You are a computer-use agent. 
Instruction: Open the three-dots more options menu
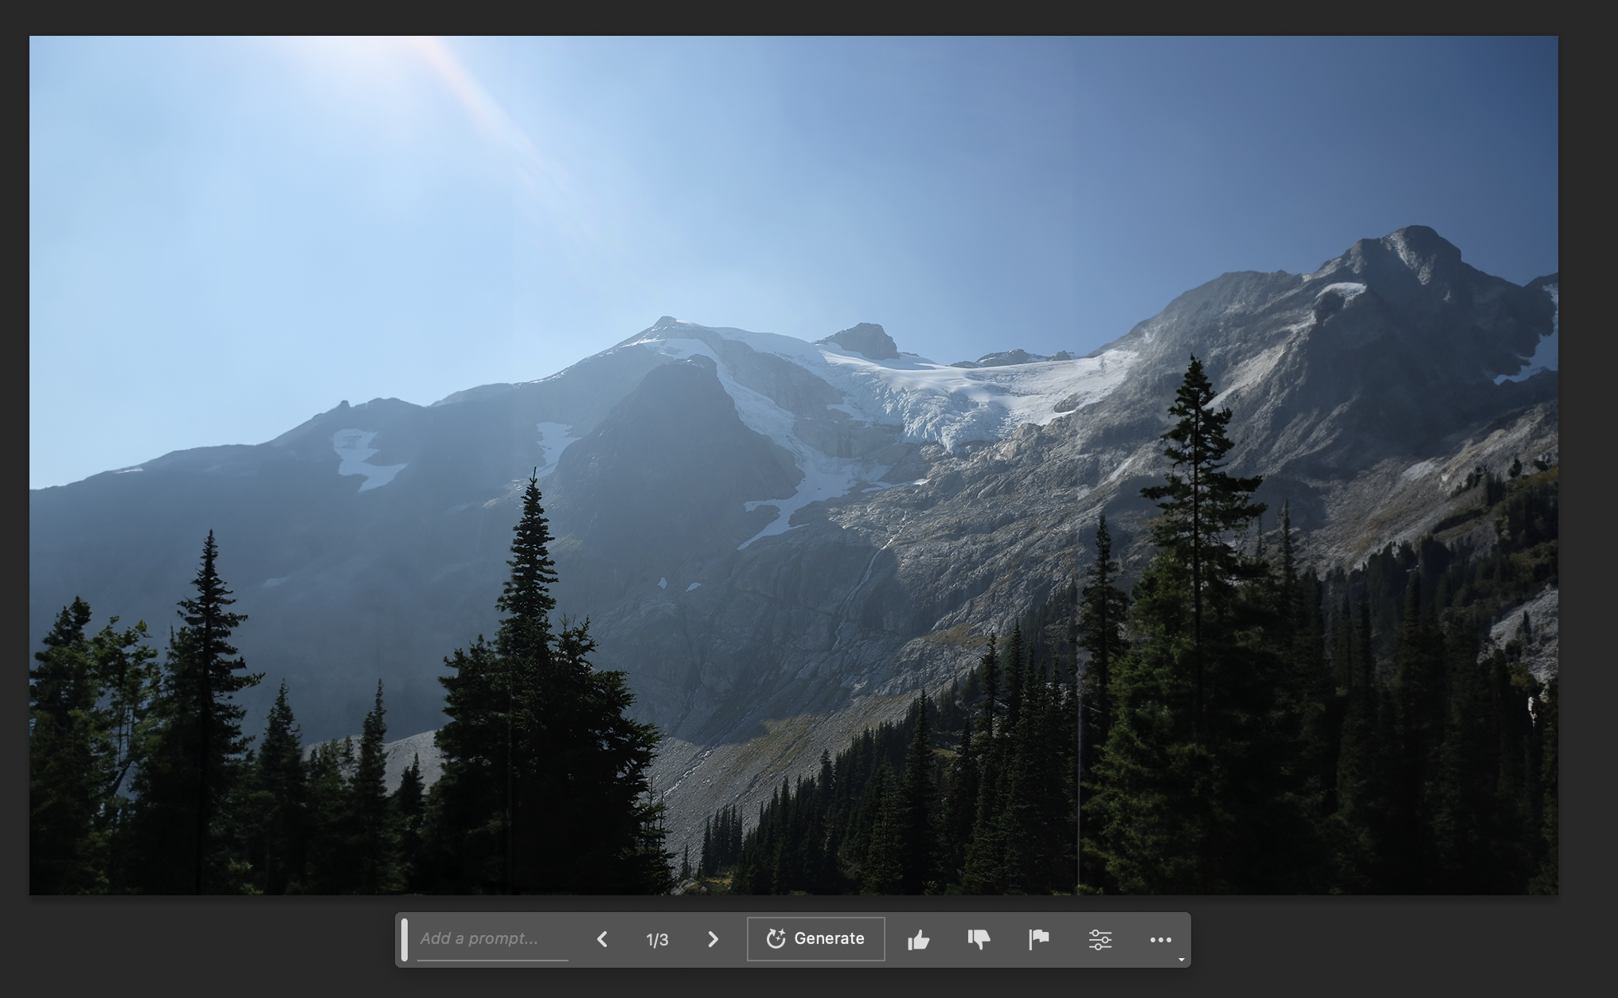click(1160, 940)
